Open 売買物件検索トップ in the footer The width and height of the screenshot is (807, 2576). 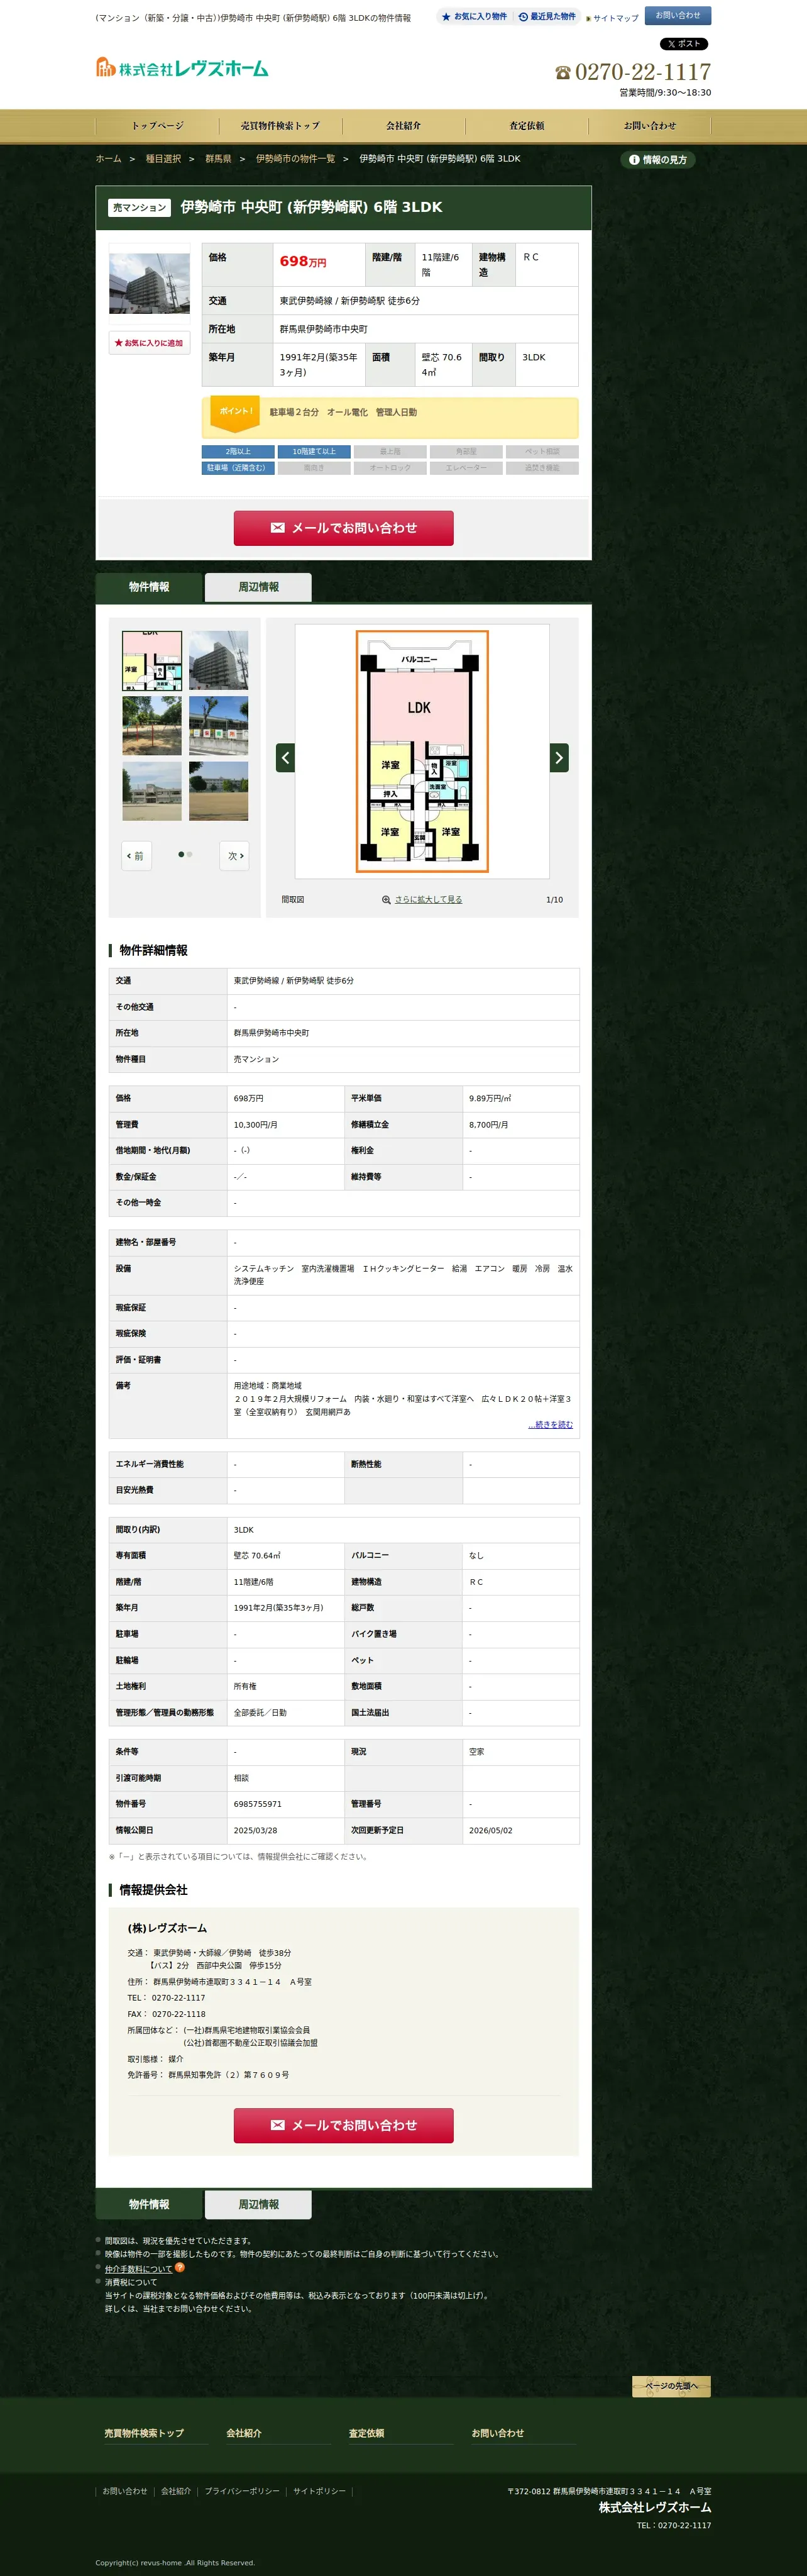[x=144, y=2433]
